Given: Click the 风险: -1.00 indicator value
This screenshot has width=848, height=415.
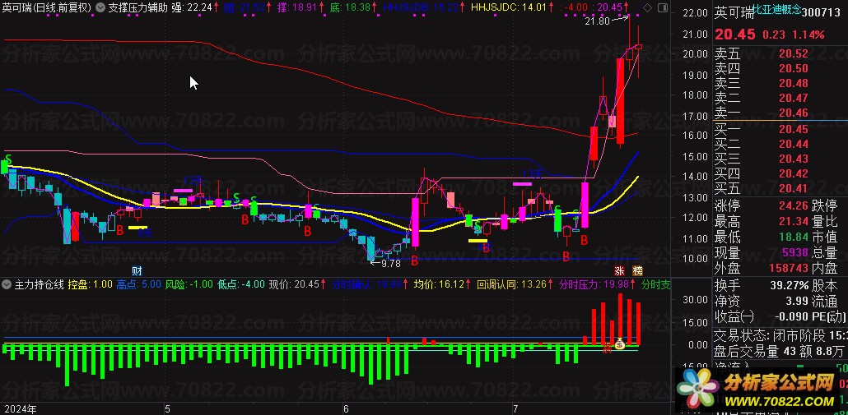Looking at the screenshot, I should tap(189, 284).
